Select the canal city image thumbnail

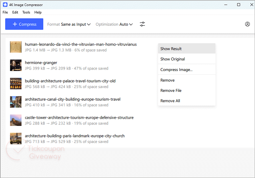pyautogui.click(x=16, y=102)
